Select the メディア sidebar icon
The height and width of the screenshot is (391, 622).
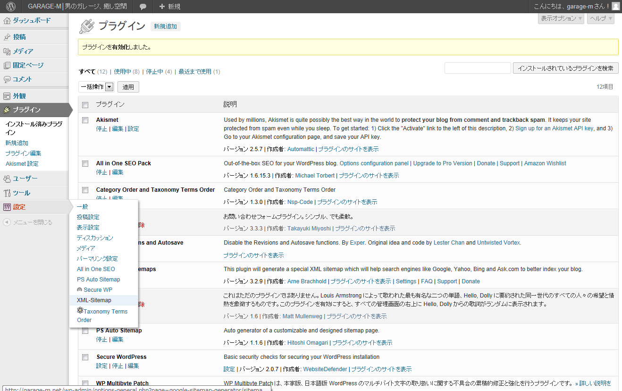(7, 51)
